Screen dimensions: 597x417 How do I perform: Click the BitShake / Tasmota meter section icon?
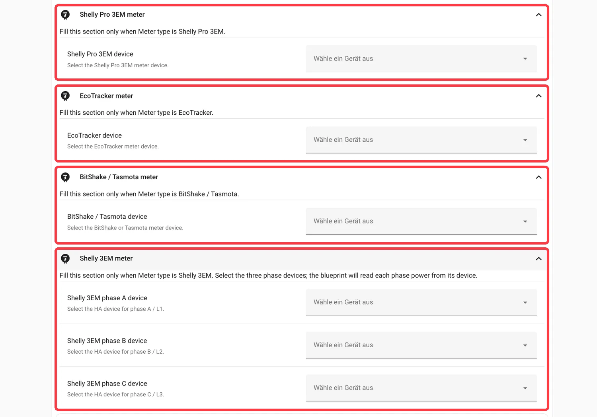tap(65, 177)
